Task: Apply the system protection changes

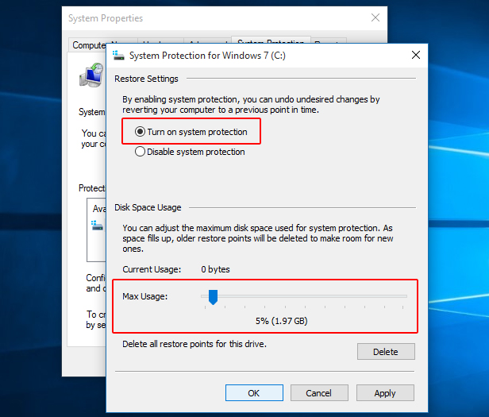Action: click(x=385, y=393)
